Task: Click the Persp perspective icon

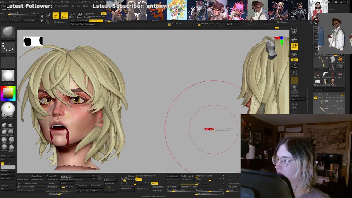Action: tap(294, 31)
